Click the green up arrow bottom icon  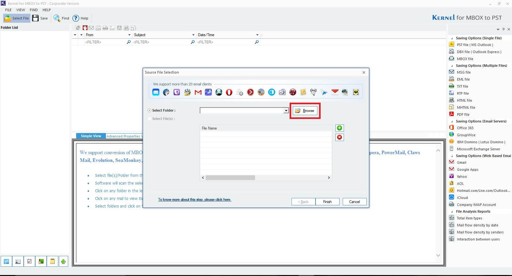tap(63, 262)
